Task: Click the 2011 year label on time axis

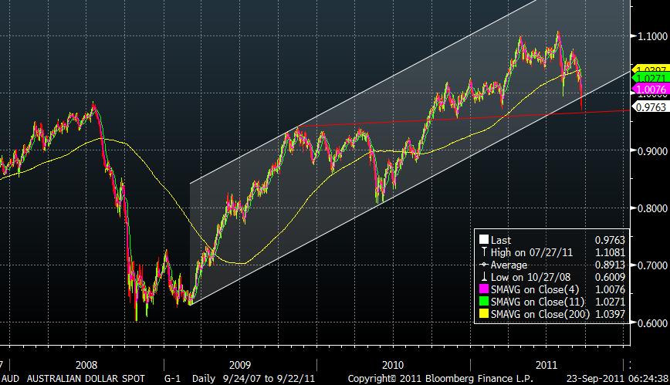Action: [546, 363]
